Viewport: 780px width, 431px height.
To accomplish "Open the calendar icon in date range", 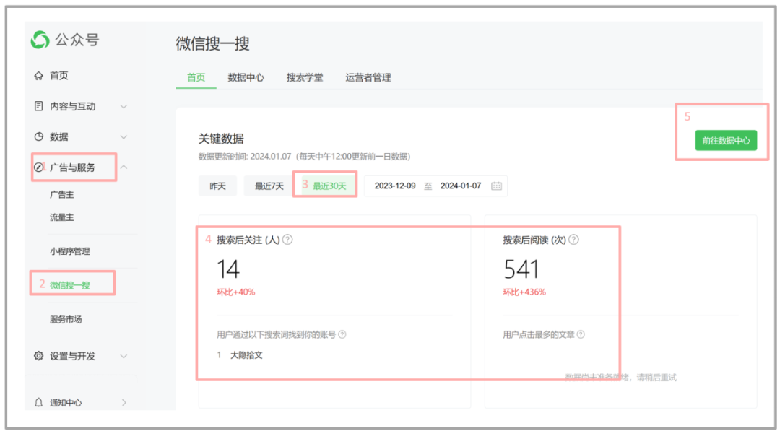I will point(496,186).
